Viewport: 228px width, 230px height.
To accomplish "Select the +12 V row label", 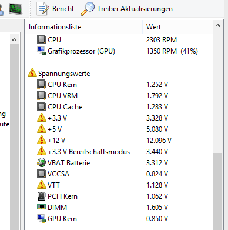I will tap(56, 141).
